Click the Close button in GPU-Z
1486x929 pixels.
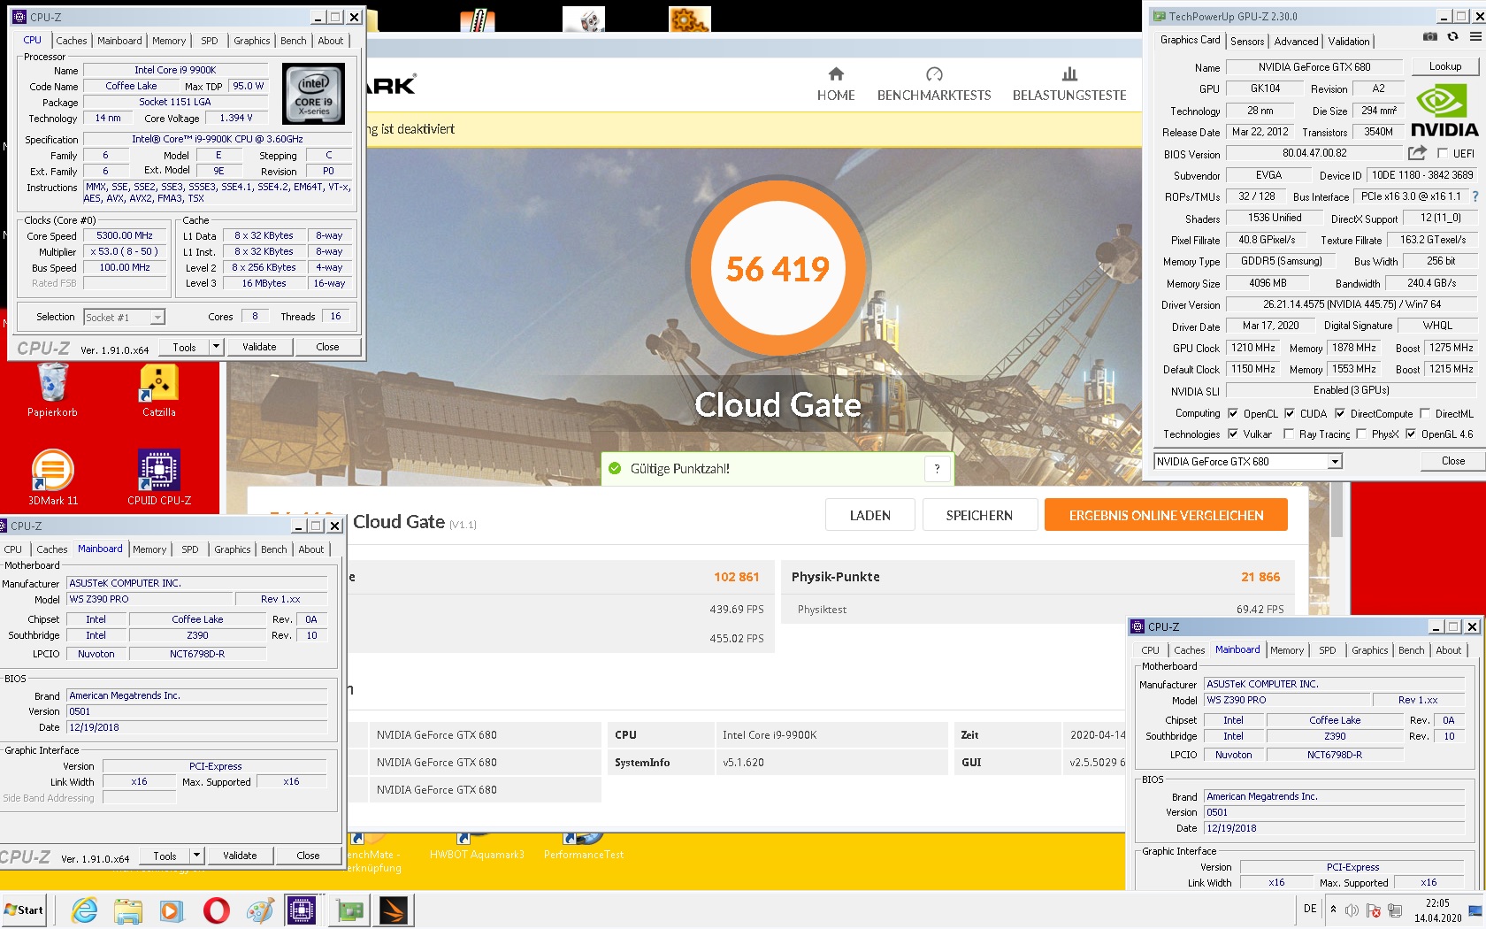1453,461
